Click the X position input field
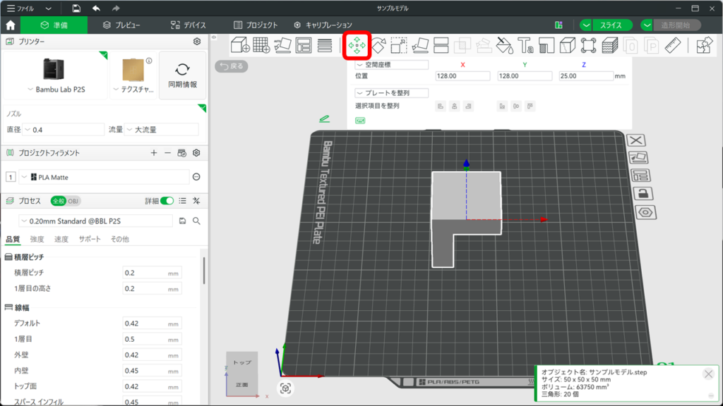Screen dimensions: 723x406 463,76
